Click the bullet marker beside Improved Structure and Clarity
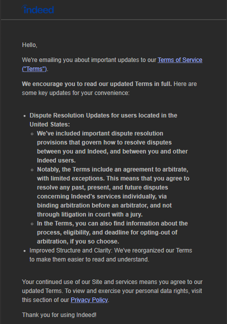Image resolution: width=227 pixels, height=324 pixels. [25, 251]
